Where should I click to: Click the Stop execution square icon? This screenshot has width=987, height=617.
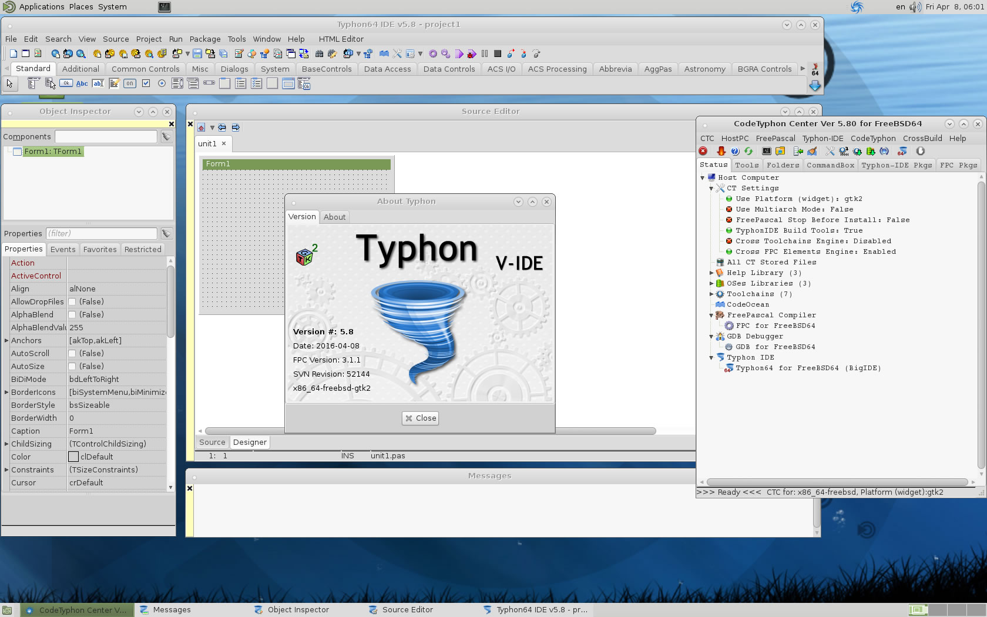click(x=498, y=53)
